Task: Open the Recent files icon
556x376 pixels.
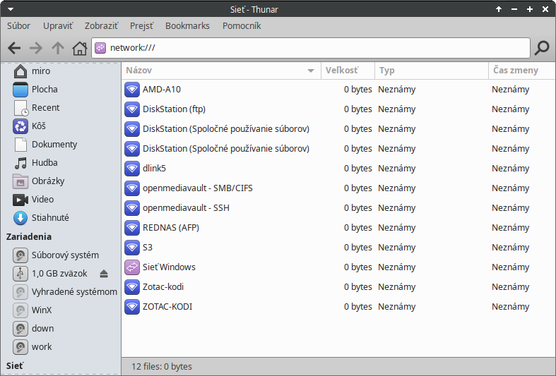Action: [x=20, y=108]
